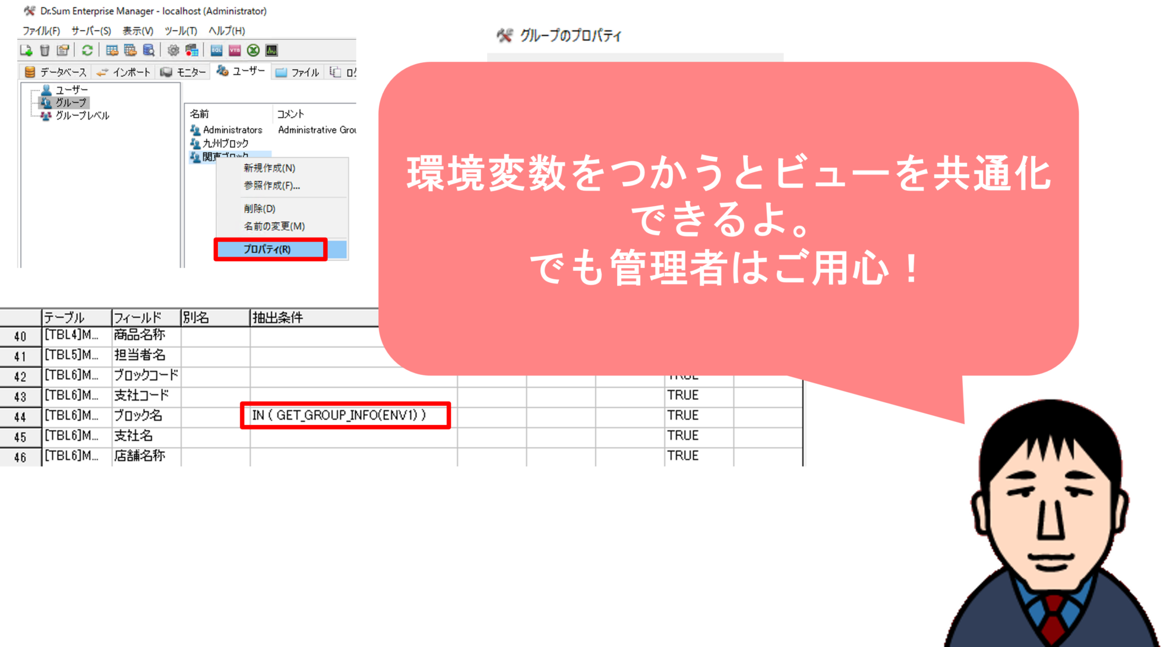Click the refresh toolbar icon
The image size is (1176, 647).
pyautogui.click(x=87, y=51)
